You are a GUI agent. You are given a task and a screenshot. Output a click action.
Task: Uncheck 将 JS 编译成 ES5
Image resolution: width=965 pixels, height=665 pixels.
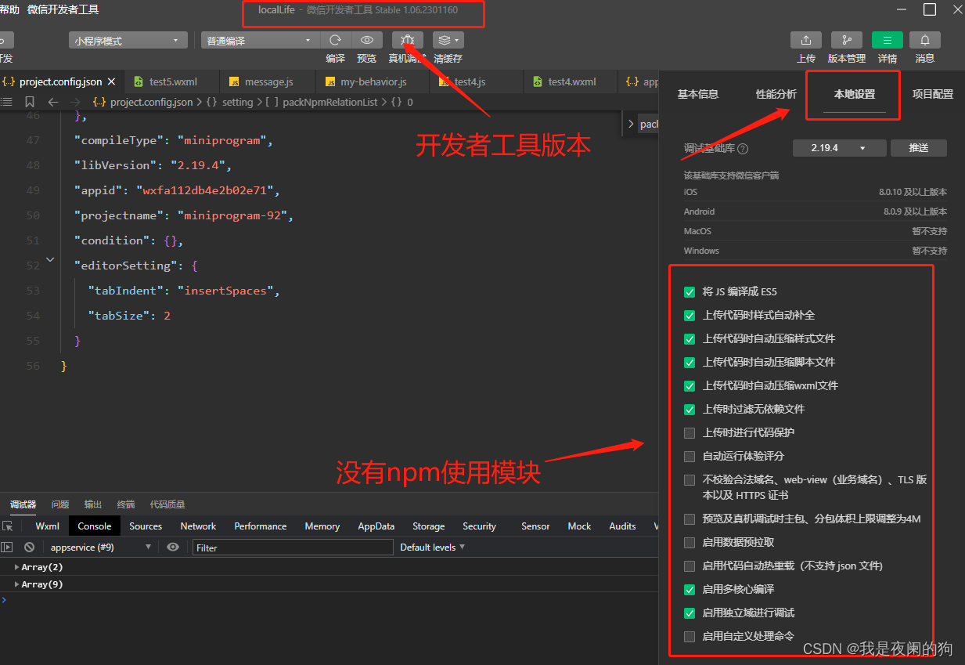click(690, 292)
